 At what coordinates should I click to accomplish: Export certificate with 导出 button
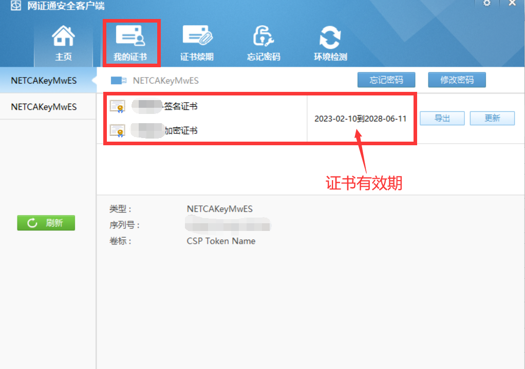tap(442, 118)
